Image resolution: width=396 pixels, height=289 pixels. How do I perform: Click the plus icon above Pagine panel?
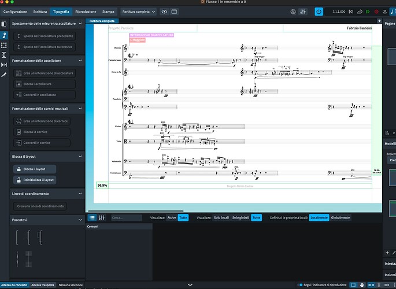click(379, 21)
